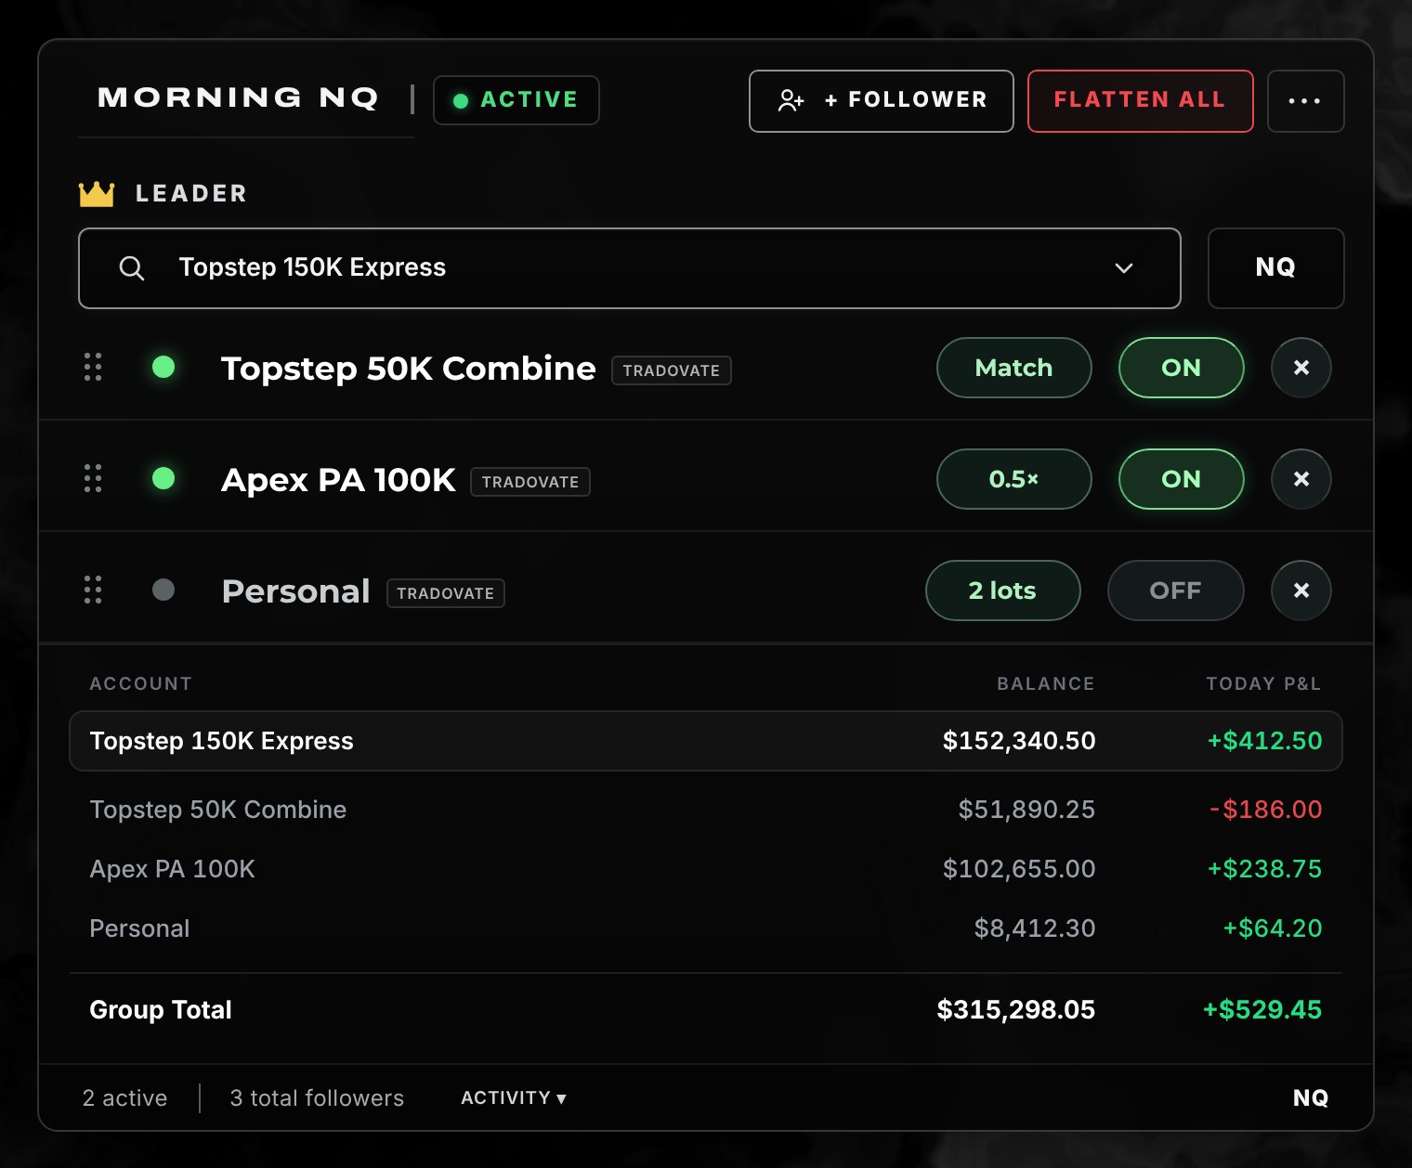Click the grey status dot for Personal
The width and height of the screenshot is (1412, 1168).
coord(163,590)
